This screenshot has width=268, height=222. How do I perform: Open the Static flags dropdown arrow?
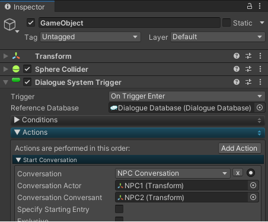point(262,23)
